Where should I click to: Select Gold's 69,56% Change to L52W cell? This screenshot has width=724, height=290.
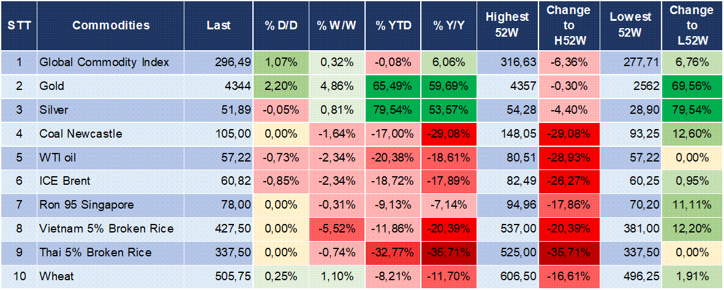point(691,86)
